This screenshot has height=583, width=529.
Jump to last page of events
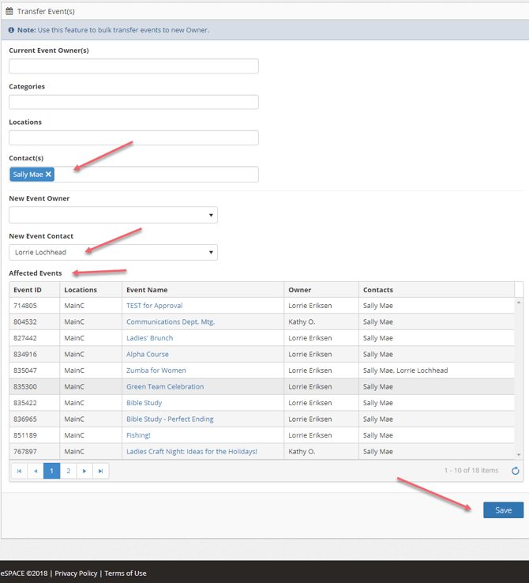(x=100, y=471)
